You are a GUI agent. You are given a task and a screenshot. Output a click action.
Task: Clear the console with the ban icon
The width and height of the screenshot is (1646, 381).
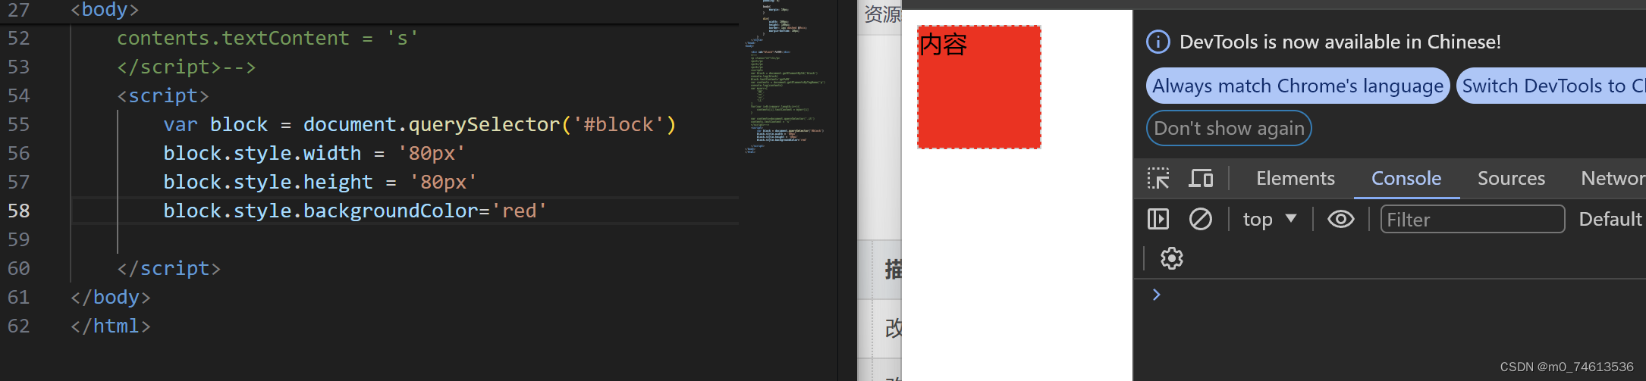1201,219
